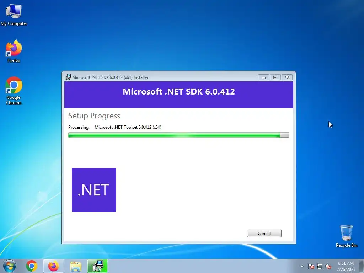Image resolution: width=364 pixels, height=273 pixels.
Task: Open the muted volume tray icon
Action: pos(328,267)
